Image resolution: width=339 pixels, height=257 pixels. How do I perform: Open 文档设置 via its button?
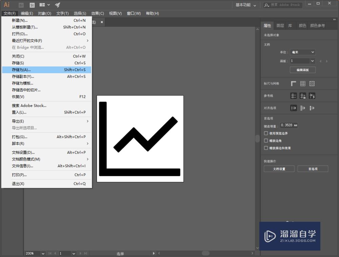[279, 169]
